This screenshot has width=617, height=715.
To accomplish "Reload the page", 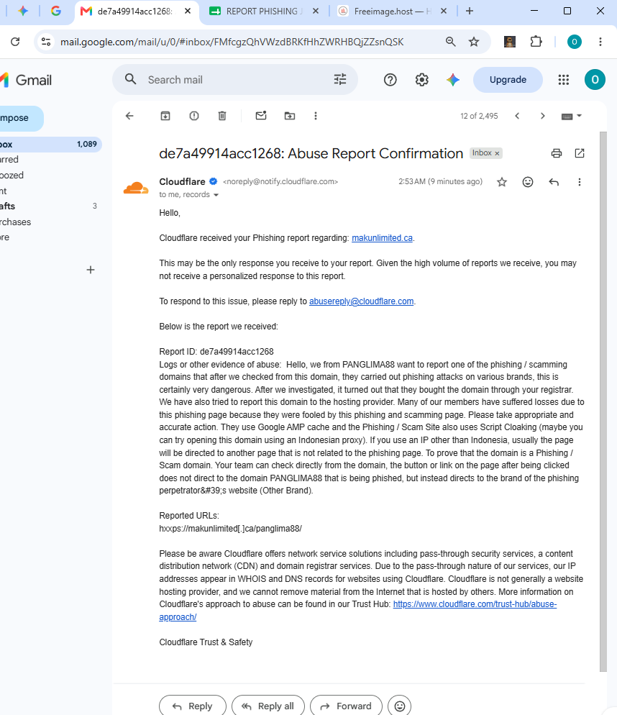I will pos(15,42).
